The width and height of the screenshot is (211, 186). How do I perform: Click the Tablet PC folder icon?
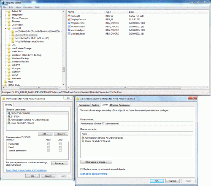coord(9,11)
